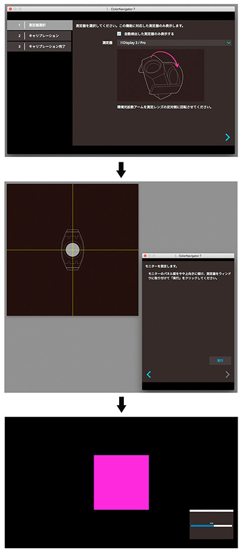Click the magenta measurement color patch
This screenshot has width=243, height=553.
121,482
